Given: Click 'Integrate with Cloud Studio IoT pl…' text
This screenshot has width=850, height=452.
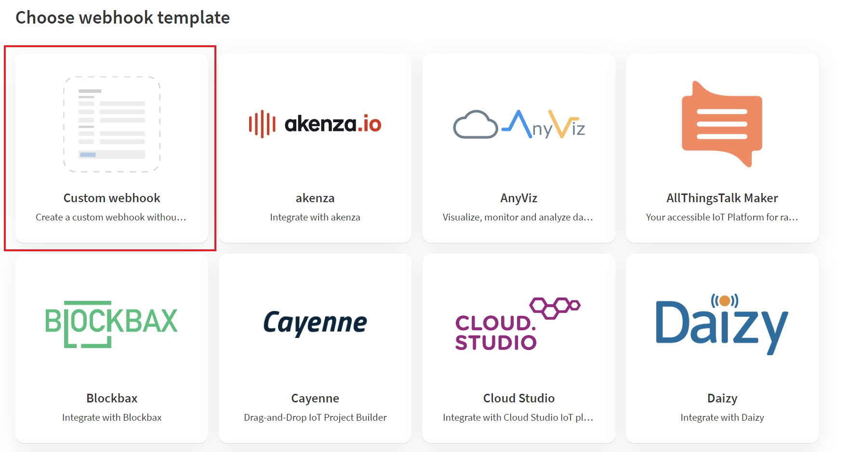Looking at the screenshot, I should coord(518,417).
